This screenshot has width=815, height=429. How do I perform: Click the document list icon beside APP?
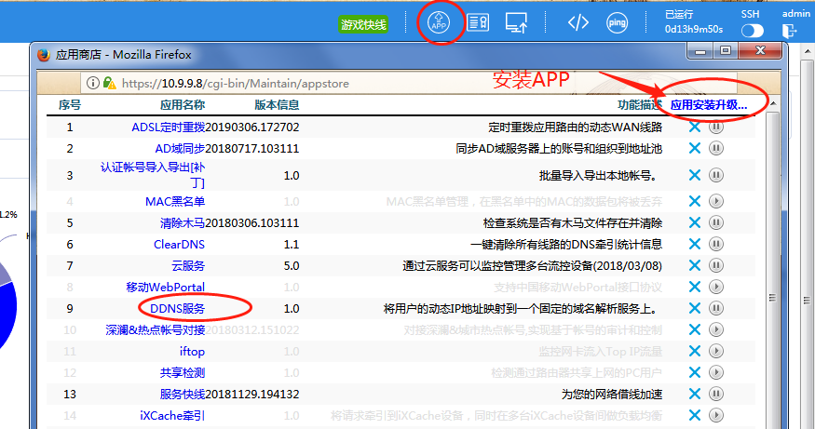pyautogui.click(x=478, y=22)
